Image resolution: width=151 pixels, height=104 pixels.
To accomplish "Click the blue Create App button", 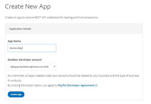I will 16,94.
